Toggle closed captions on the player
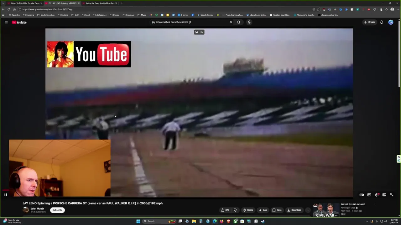The height and width of the screenshot is (225, 401). pos(369,195)
